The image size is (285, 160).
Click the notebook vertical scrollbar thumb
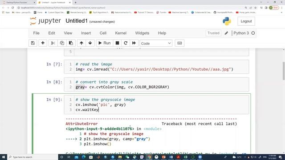284,71
